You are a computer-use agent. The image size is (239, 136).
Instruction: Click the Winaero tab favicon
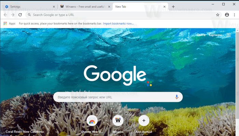pos(62,6)
